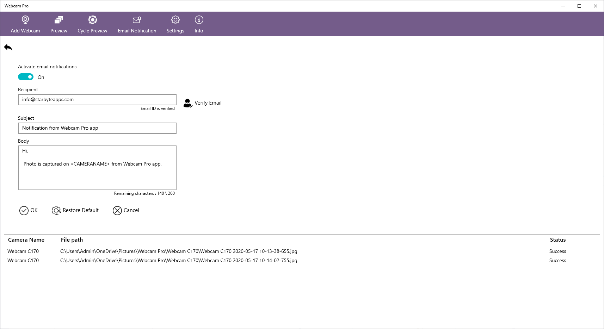Click Restore Default to reset the email template
This screenshot has width=604, height=329.
(75, 210)
